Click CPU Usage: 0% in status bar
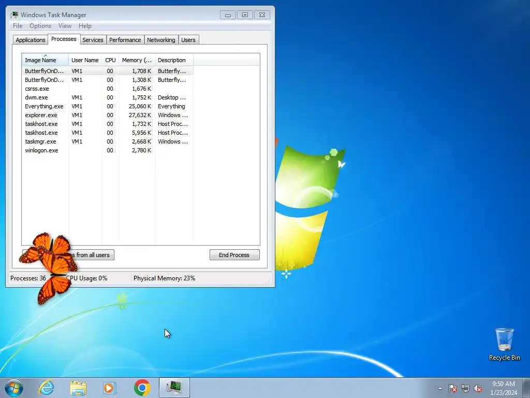 tap(86, 278)
